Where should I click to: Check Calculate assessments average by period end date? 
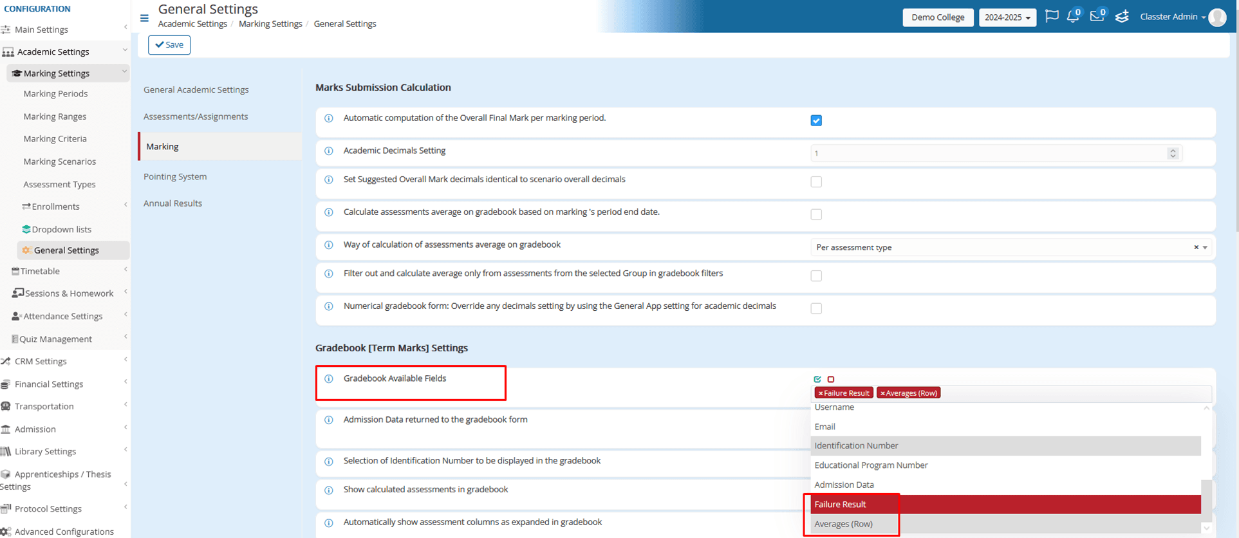816,214
